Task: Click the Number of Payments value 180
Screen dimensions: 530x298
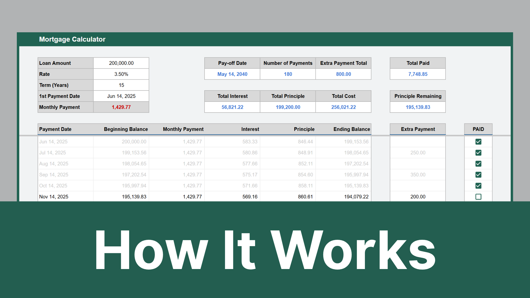Action: [288, 74]
